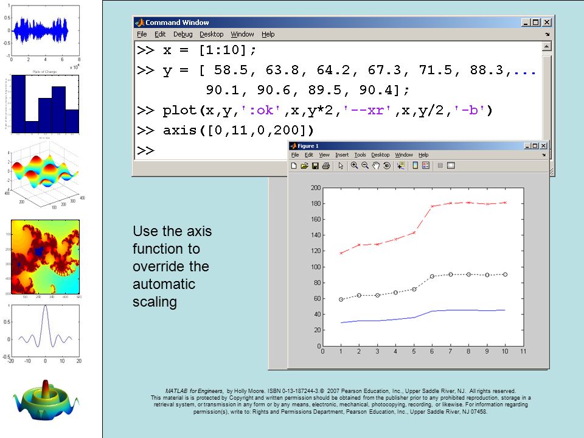Minimize the Command Window
This screenshot has height=438, width=584.
point(526,23)
